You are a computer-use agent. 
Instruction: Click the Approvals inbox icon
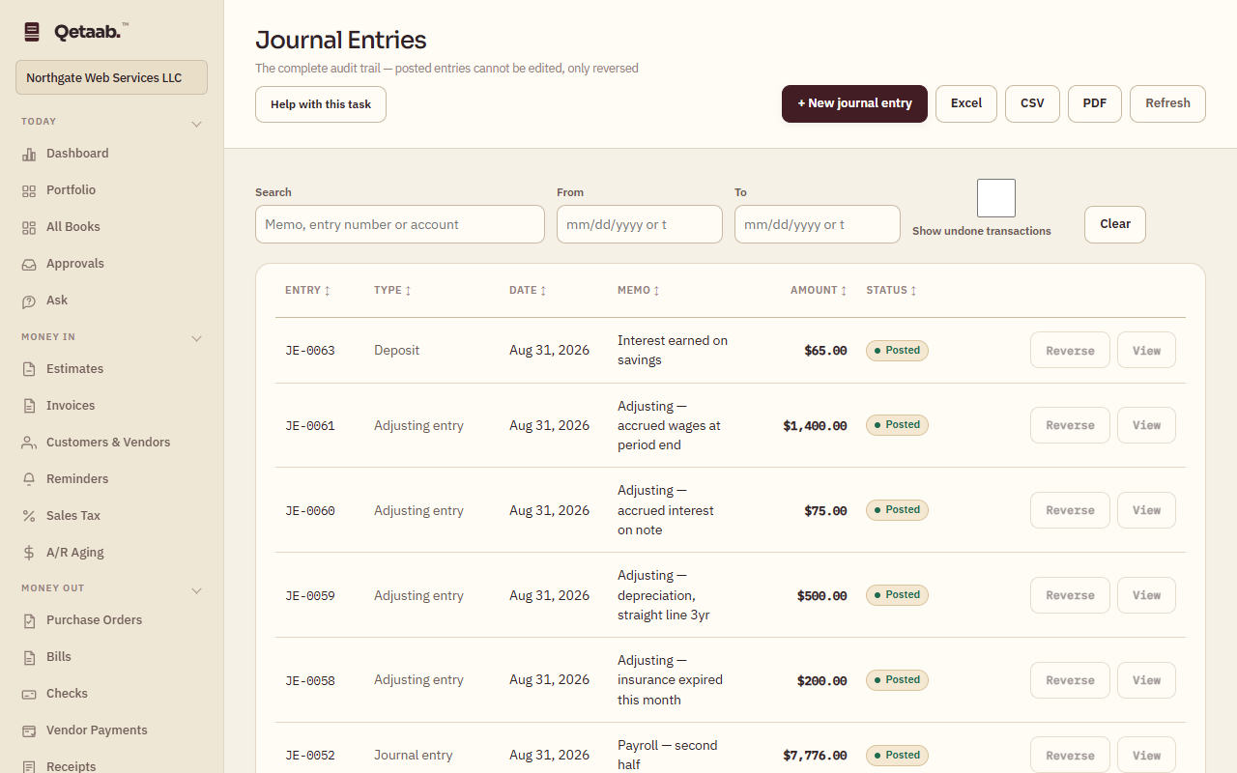pyautogui.click(x=29, y=264)
